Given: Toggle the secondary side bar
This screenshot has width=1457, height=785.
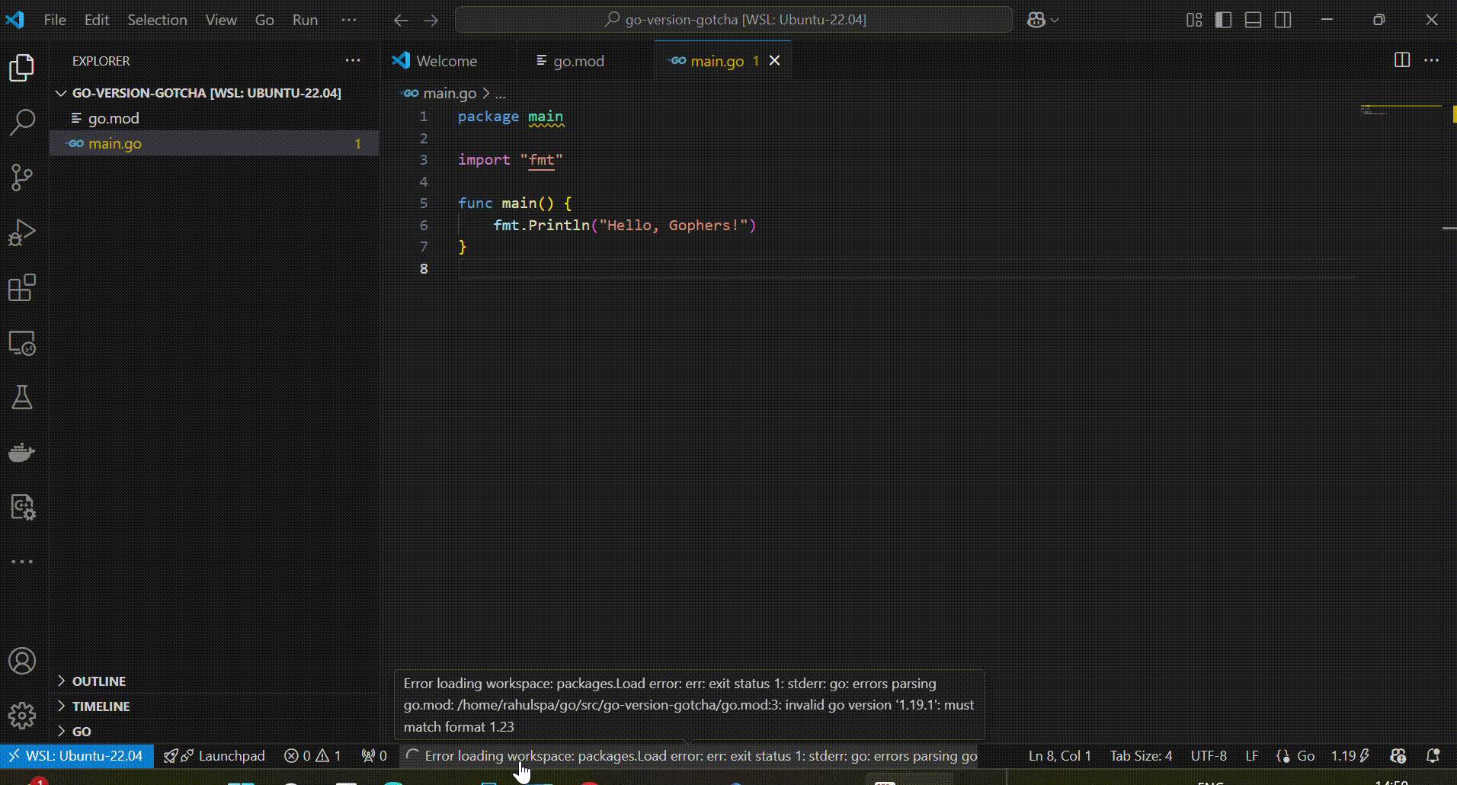Looking at the screenshot, I should [1283, 20].
